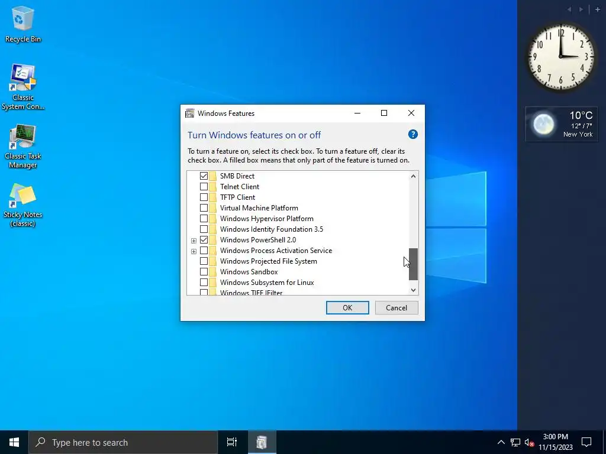Go to previous gadget page arrow

pos(569,9)
